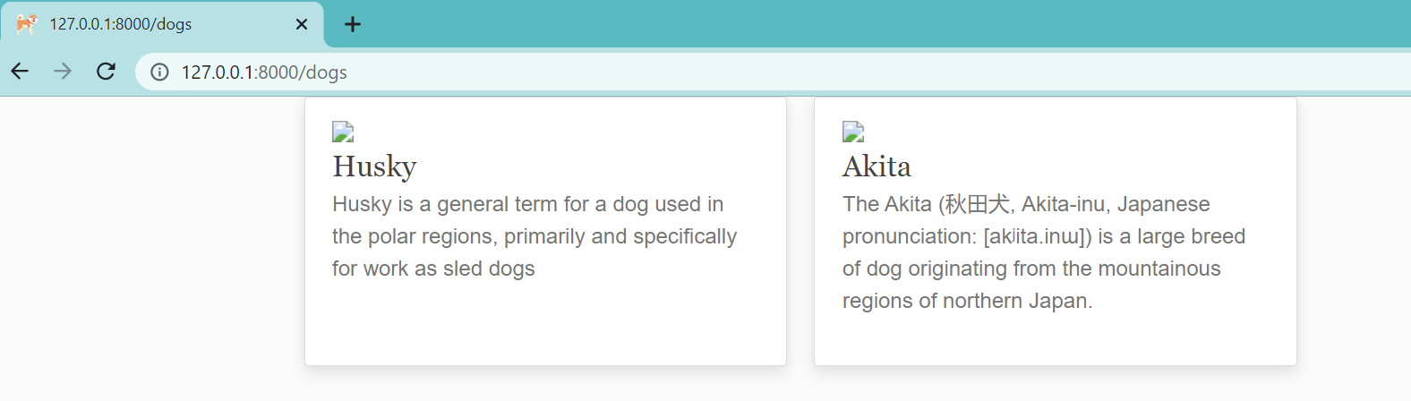Screen dimensions: 1411x401
Task: Click blank space below Akita description in card
Action: [1056, 340]
